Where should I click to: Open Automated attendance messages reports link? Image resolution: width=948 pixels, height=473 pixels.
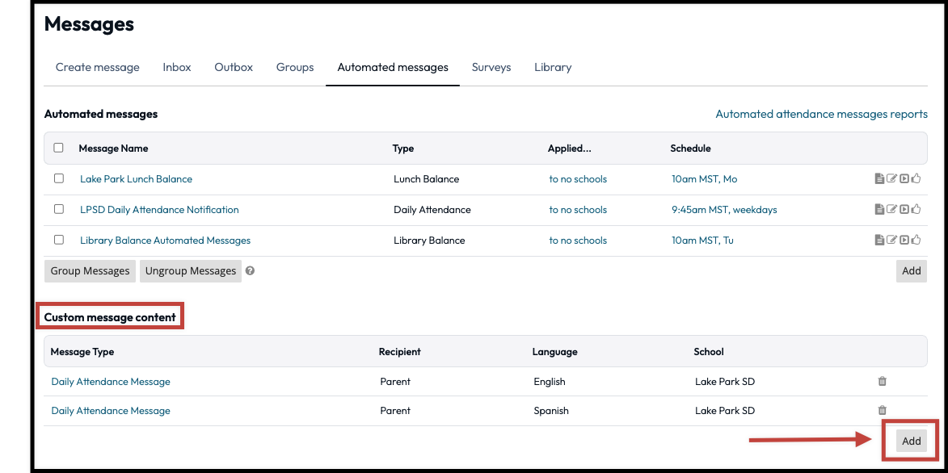[821, 114]
